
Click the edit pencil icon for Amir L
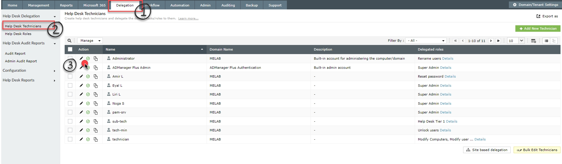(x=81, y=76)
